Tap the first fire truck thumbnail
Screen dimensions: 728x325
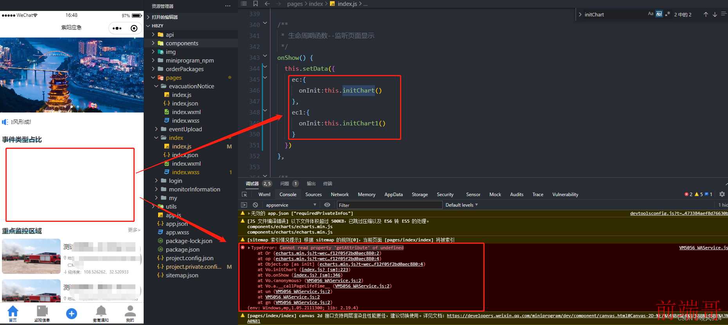pos(31,256)
